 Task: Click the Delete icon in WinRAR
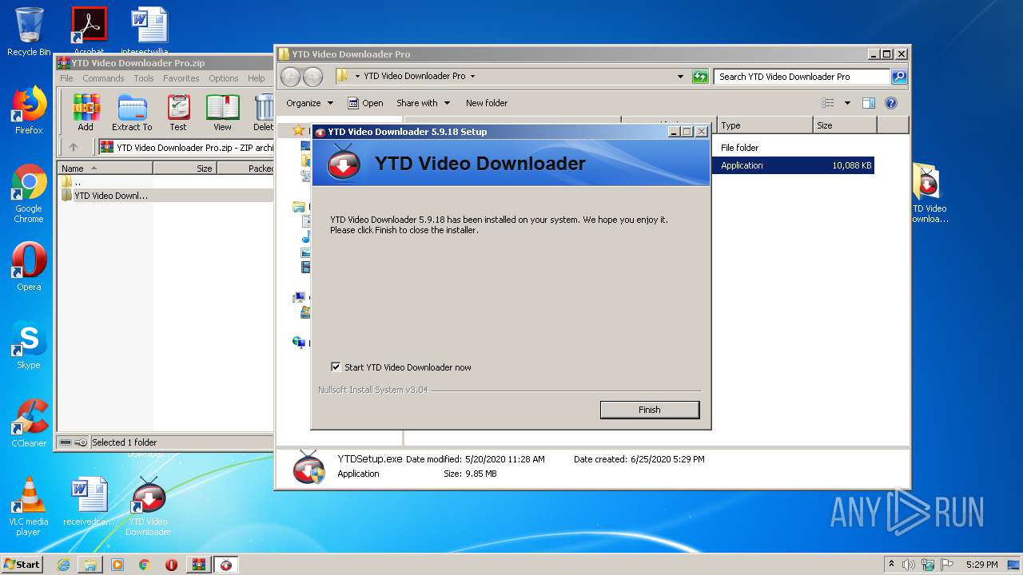[x=263, y=113]
